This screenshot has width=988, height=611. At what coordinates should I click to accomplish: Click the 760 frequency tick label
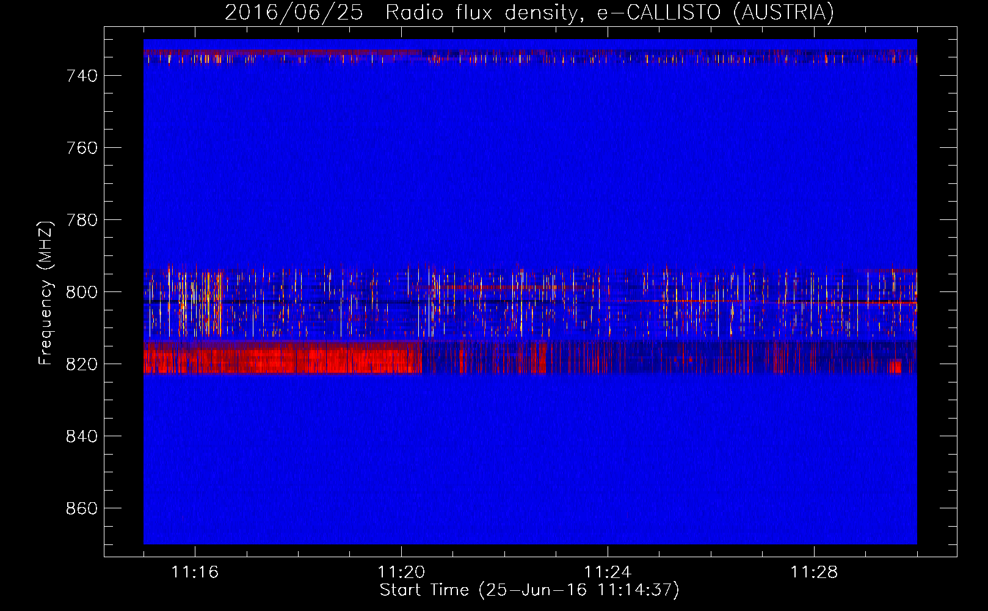click(82, 148)
